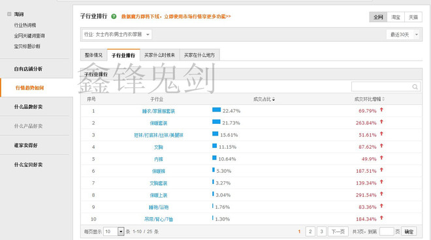Click the green help question mark icon
Screen dimensions: 431x240
tap(114, 16)
